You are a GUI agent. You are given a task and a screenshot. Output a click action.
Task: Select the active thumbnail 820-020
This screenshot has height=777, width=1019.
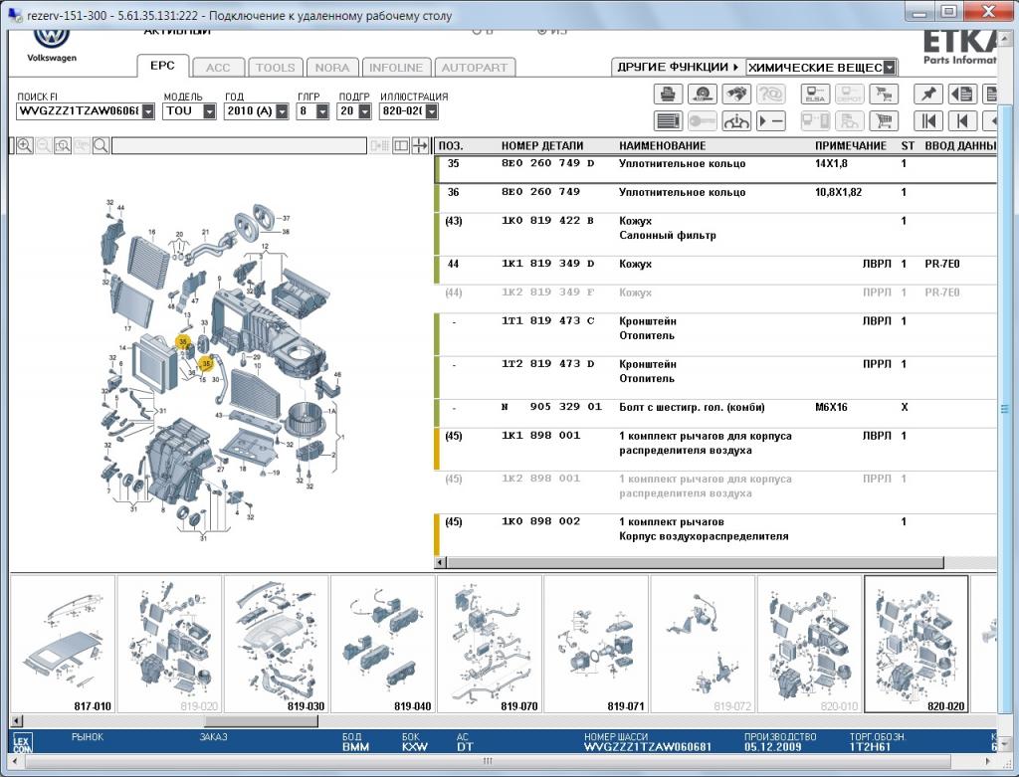[x=916, y=644]
